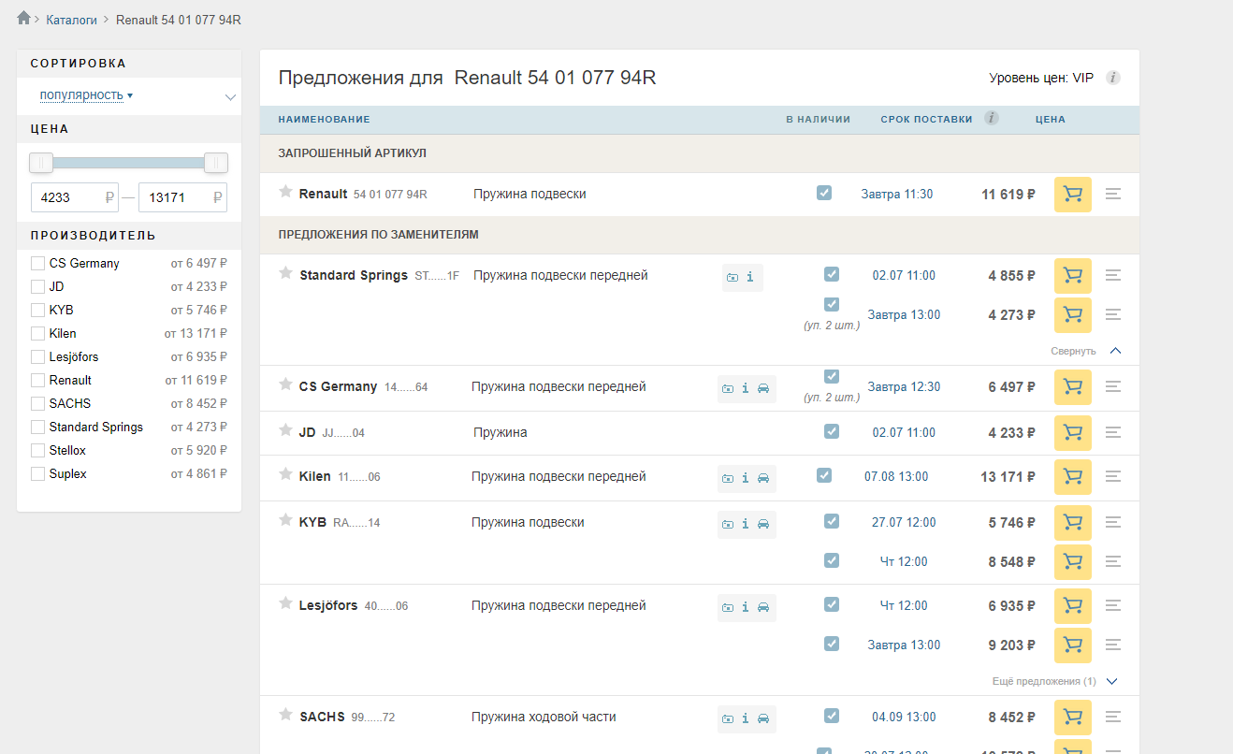Image resolution: width=1233 pixels, height=754 pixels.
Task: Select Kilen delivery date 07.08 13:00
Action: coord(896,477)
